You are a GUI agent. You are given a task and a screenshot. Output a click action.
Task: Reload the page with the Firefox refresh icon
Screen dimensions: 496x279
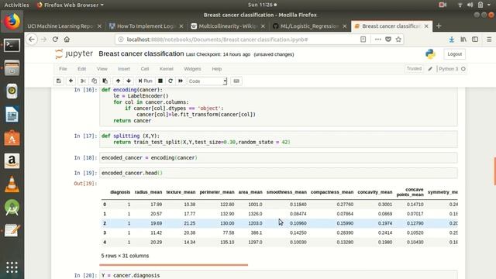55,40
